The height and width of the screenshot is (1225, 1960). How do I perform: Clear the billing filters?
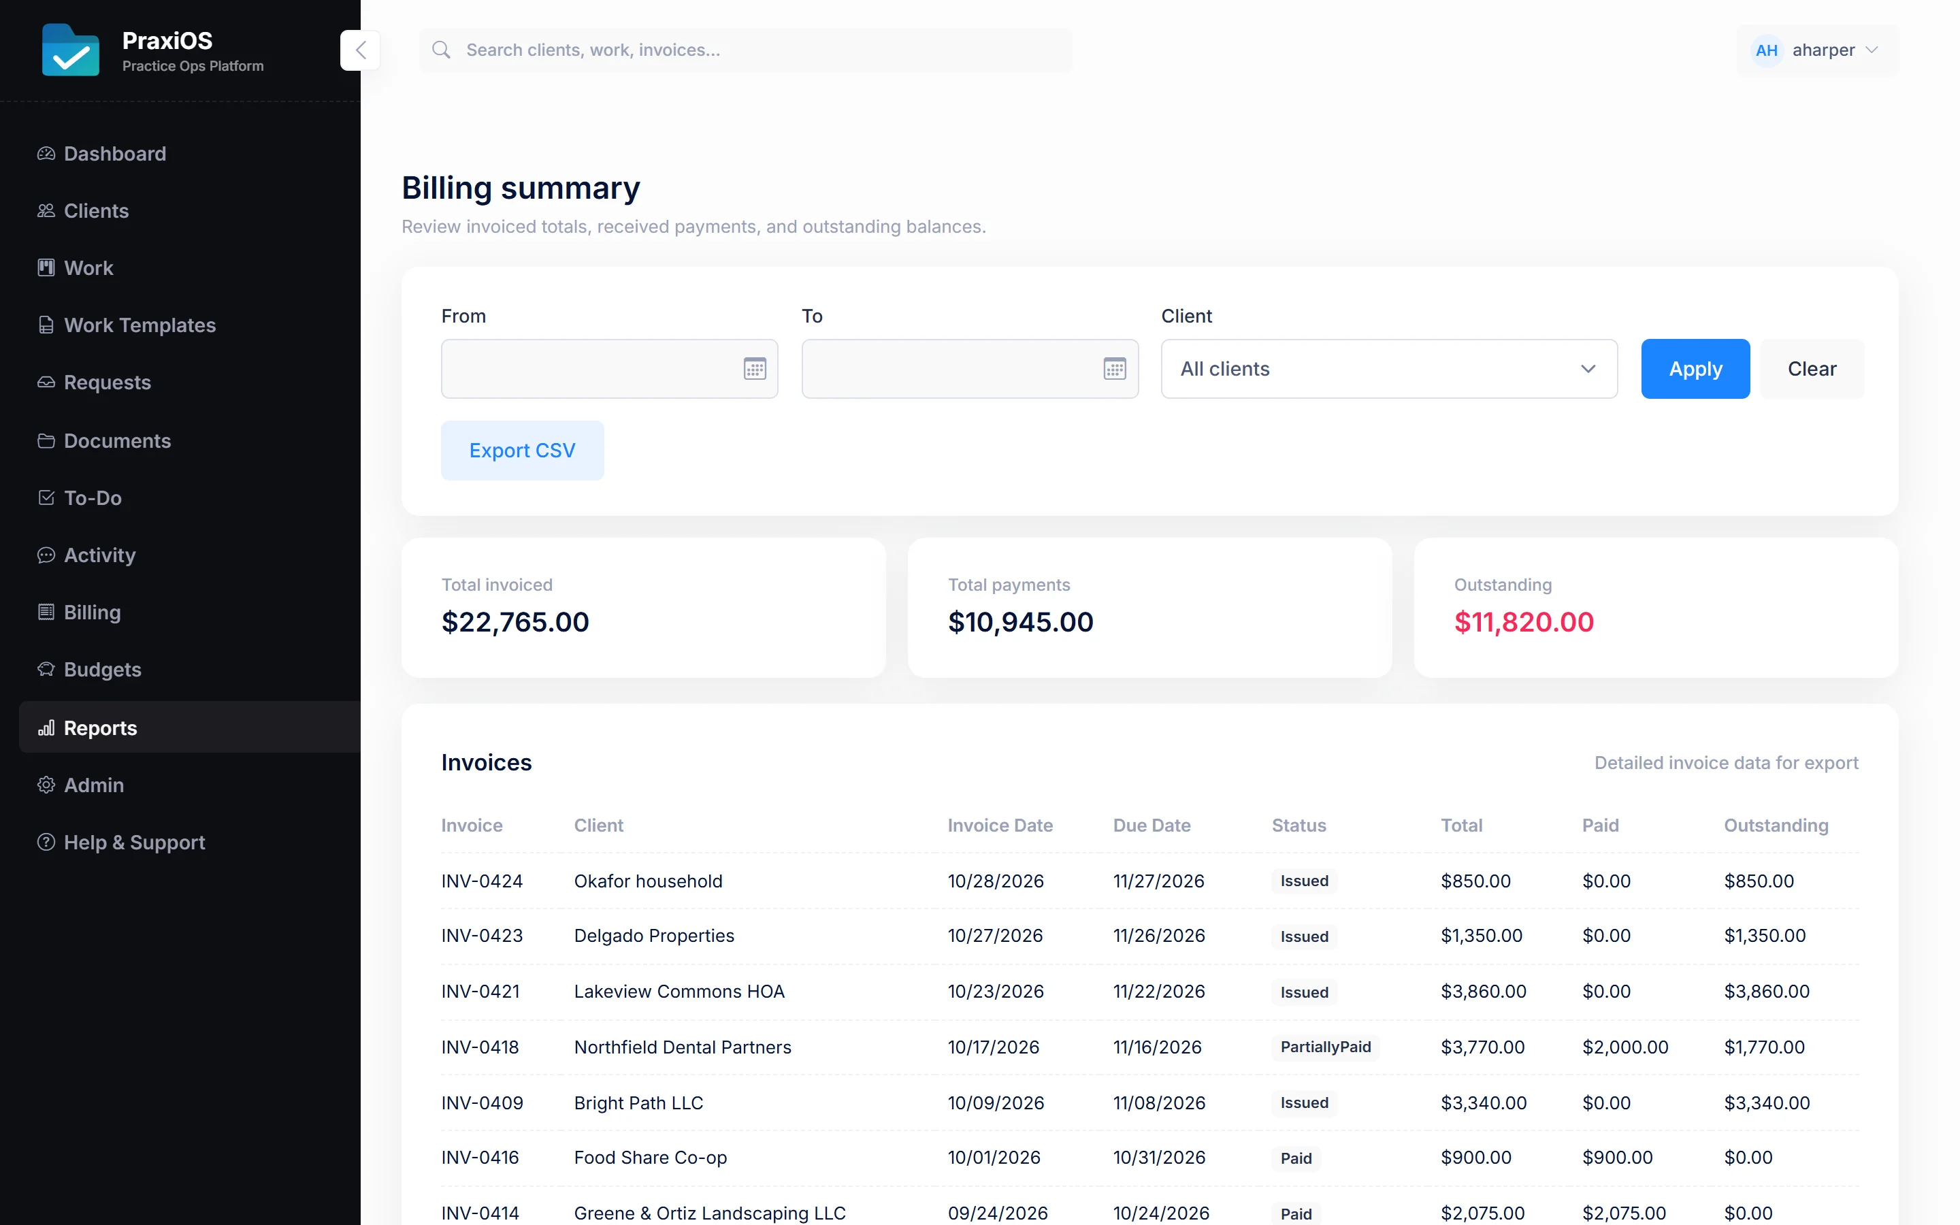(x=1812, y=369)
